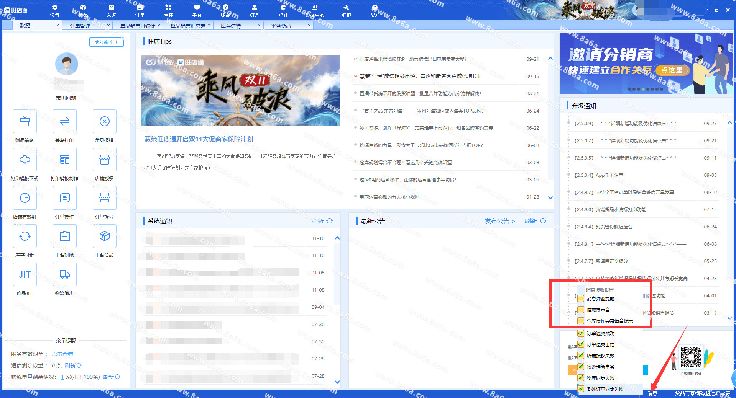Switch to the 单品销售汇总表 tab
736x398 pixels.
pos(188,26)
